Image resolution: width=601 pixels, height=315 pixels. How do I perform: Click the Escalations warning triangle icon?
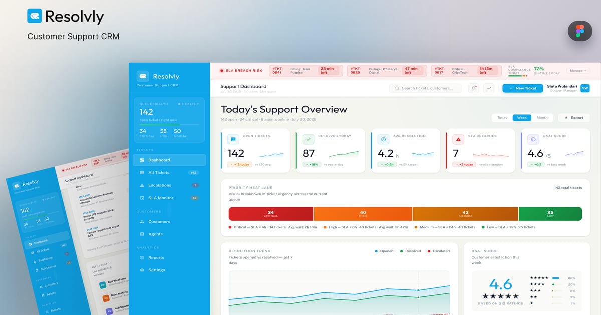point(142,185)
